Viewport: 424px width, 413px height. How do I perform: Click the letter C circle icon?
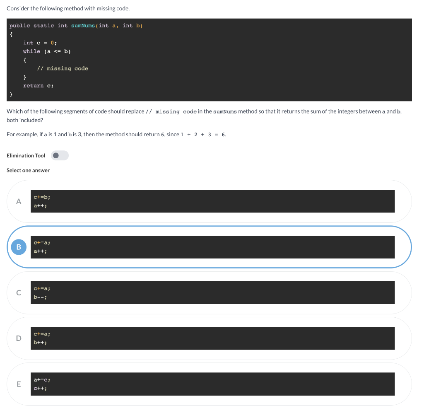pos(18,292)
